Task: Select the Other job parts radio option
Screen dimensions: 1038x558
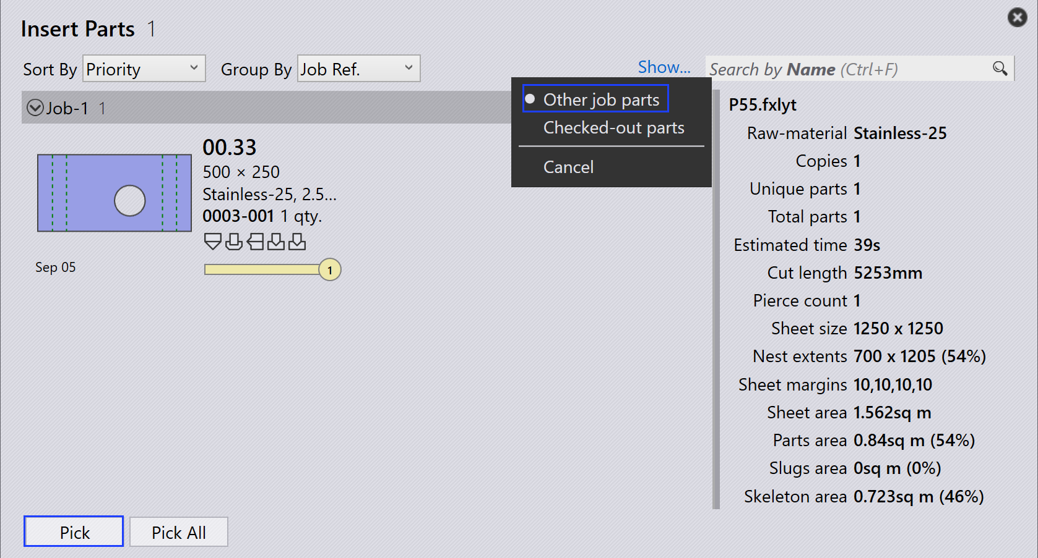Action: pyautogui.click(x=595, y=99)
